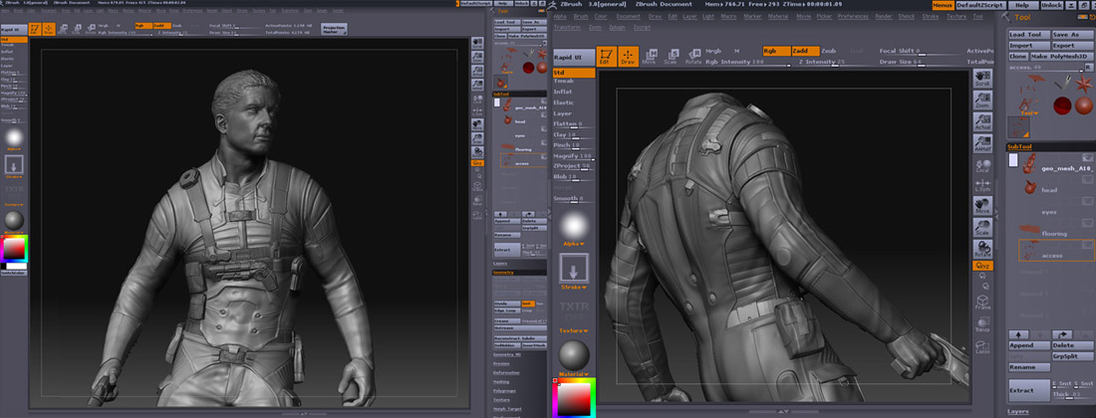Click the Frame icon in right window
Viewport: 1096px width, 418px height.
point(983,303)
